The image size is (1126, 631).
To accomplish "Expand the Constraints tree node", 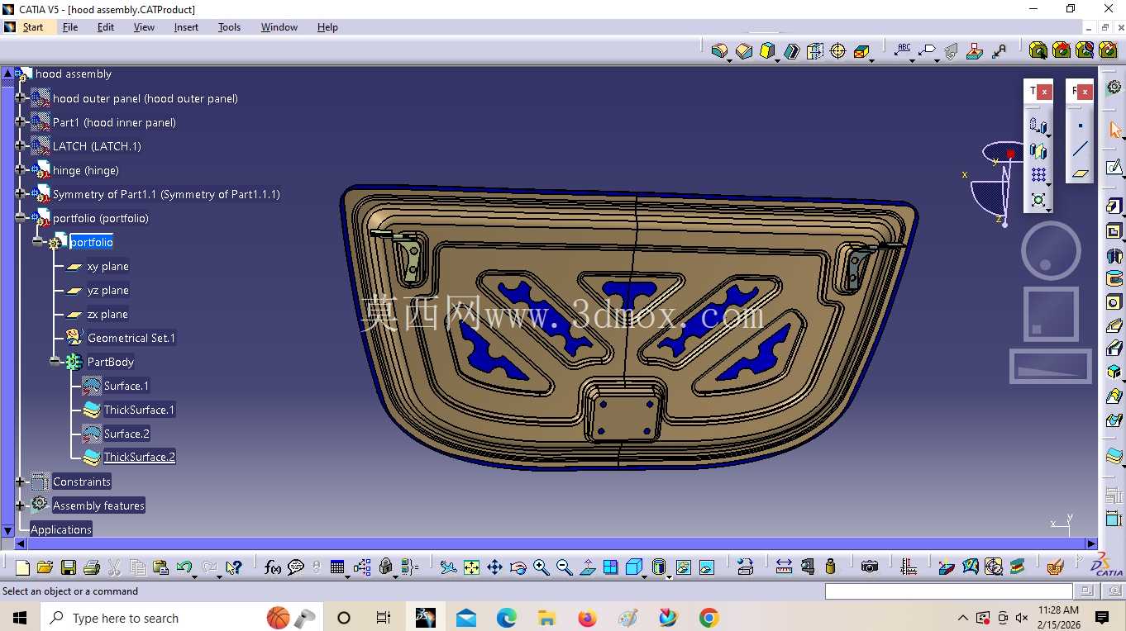I will tap(21, 482).
